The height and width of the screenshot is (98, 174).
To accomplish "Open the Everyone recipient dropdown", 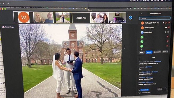I will tap(145, 90).
